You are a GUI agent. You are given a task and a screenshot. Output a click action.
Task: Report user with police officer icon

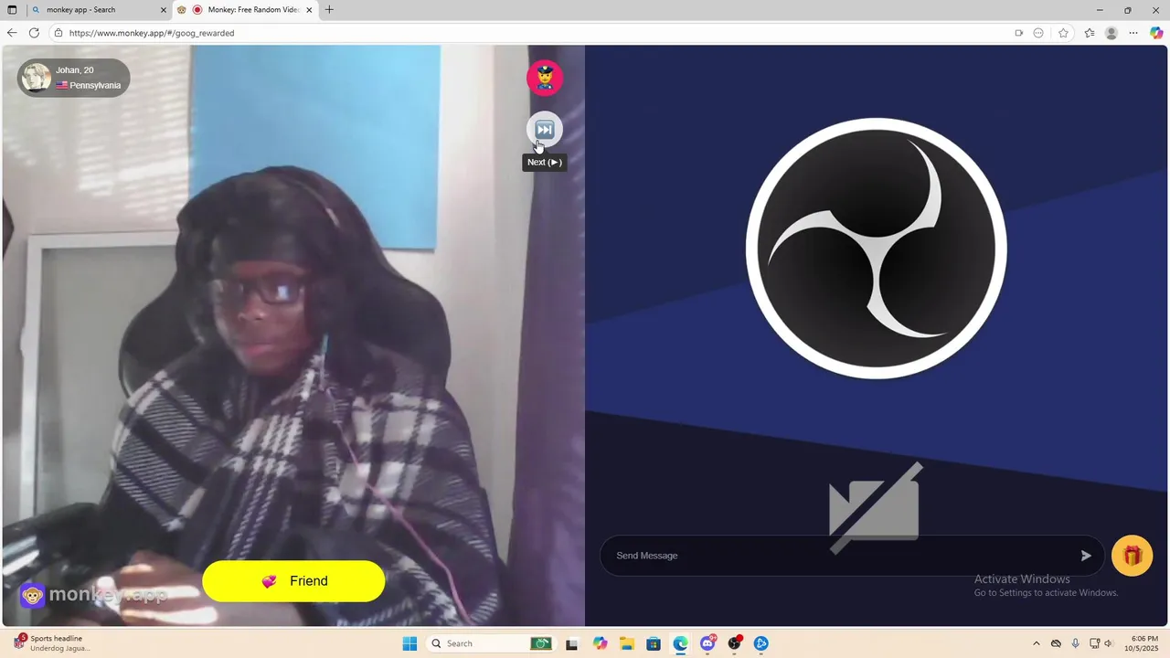click(x=545, y=78)
